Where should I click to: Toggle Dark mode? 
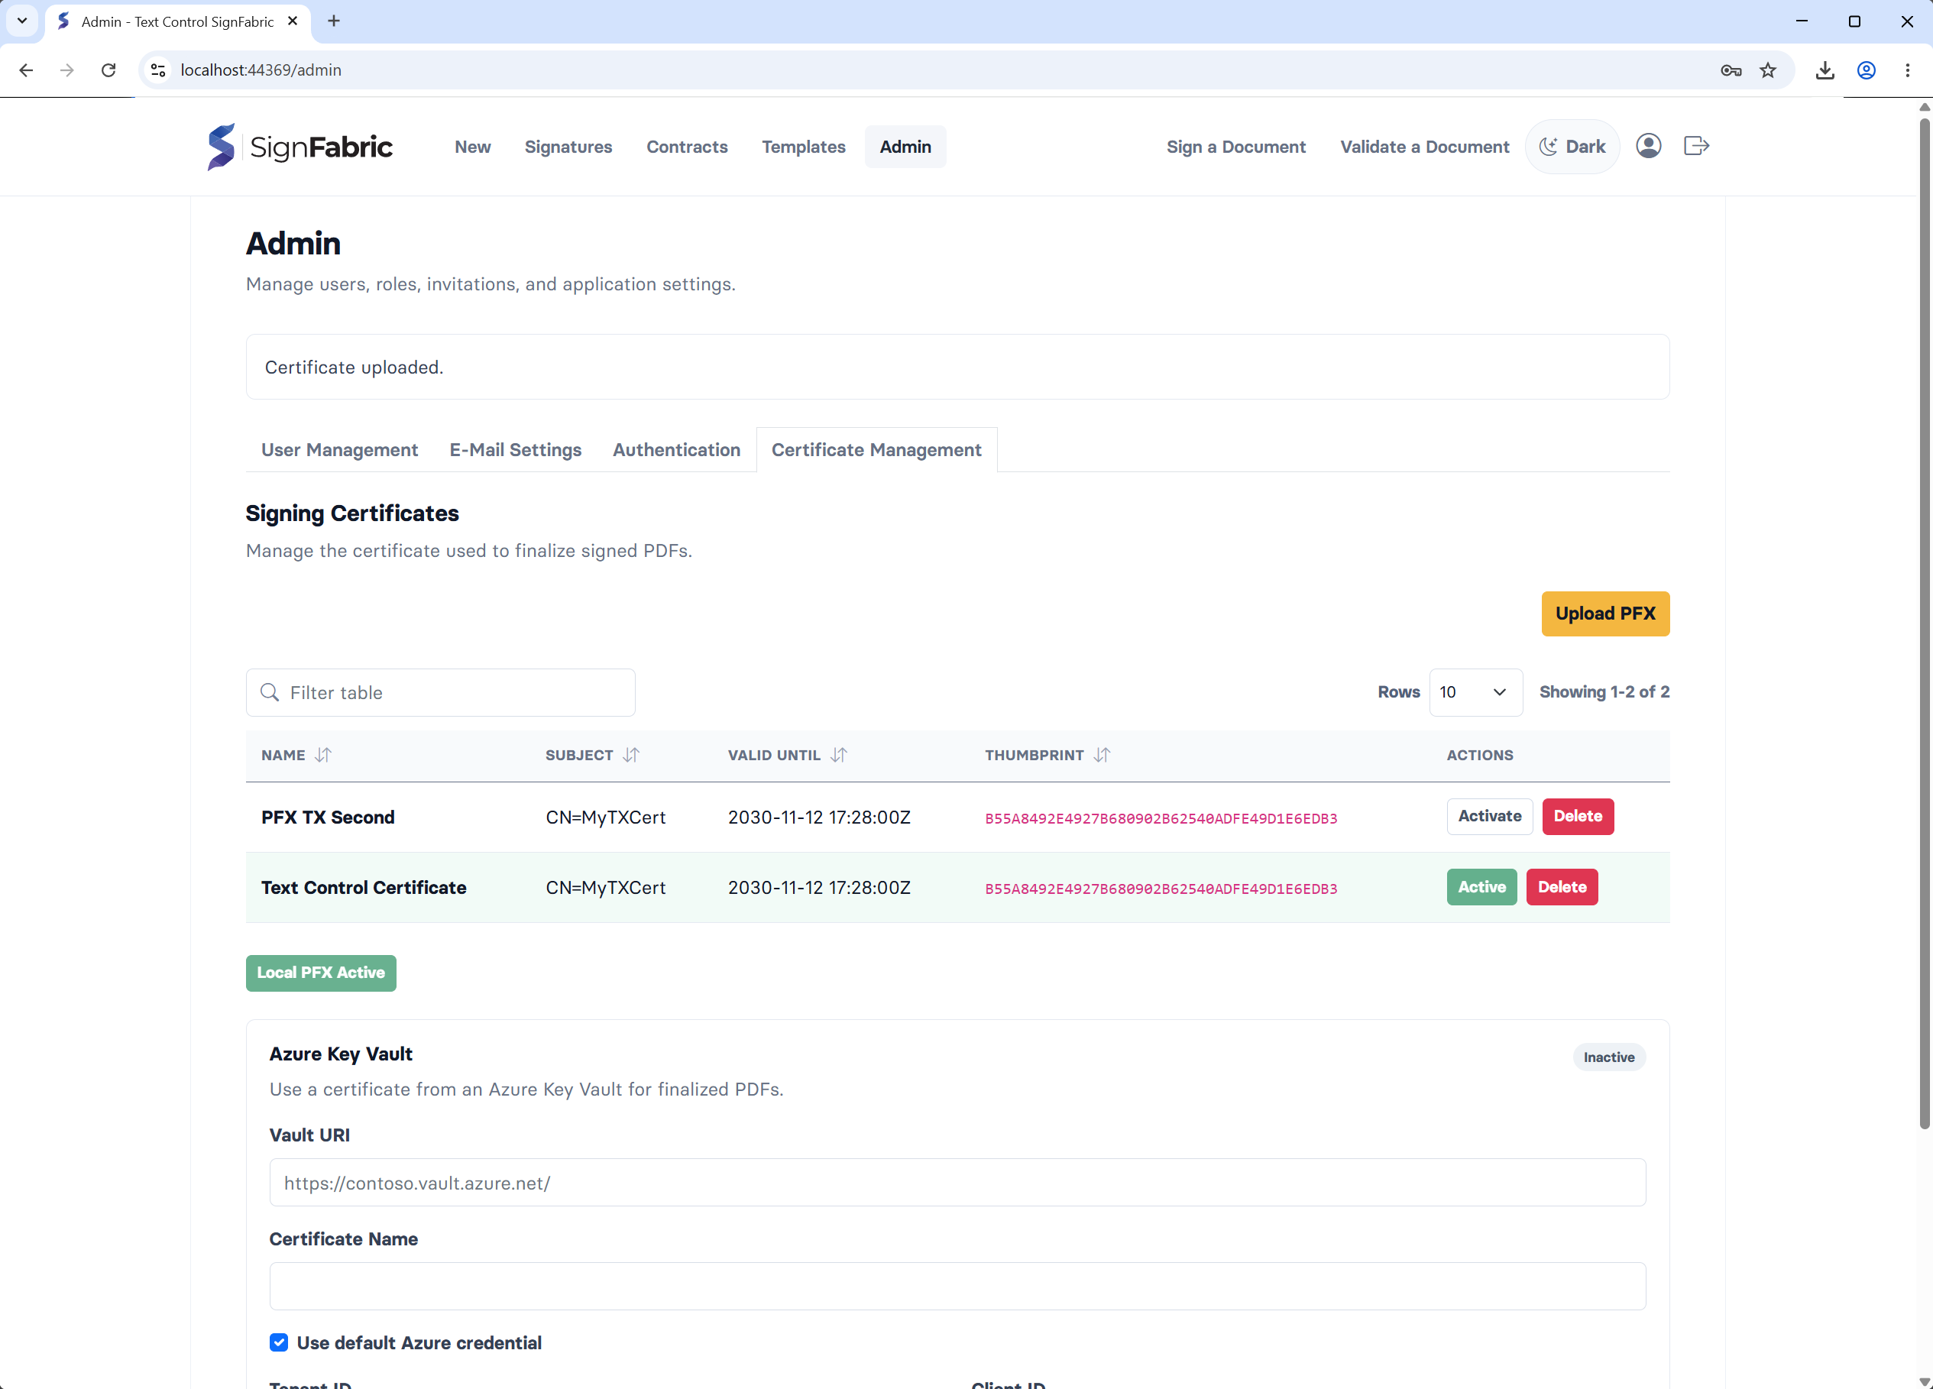point(1572,147)
